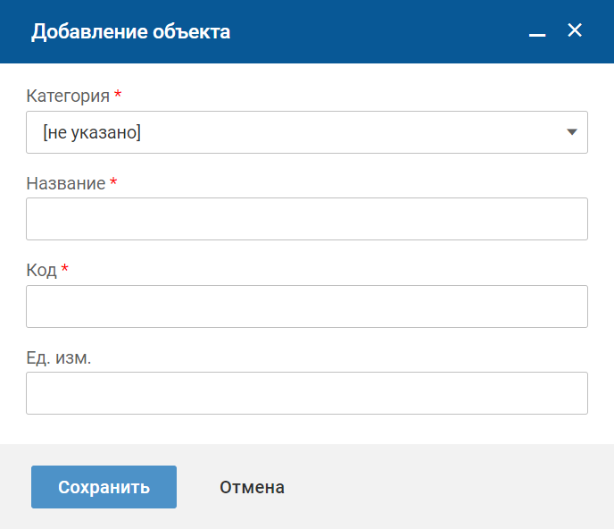Click the red asterisk beside Категория
The image size is (614, 529).
point(118,95)
